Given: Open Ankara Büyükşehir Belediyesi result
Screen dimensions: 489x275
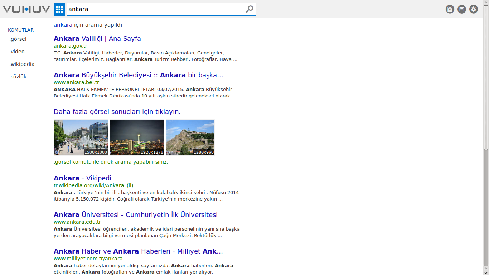Looking at the screenshot, I should tap(138, 75).
